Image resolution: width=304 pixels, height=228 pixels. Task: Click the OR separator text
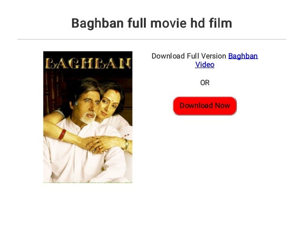205,83
